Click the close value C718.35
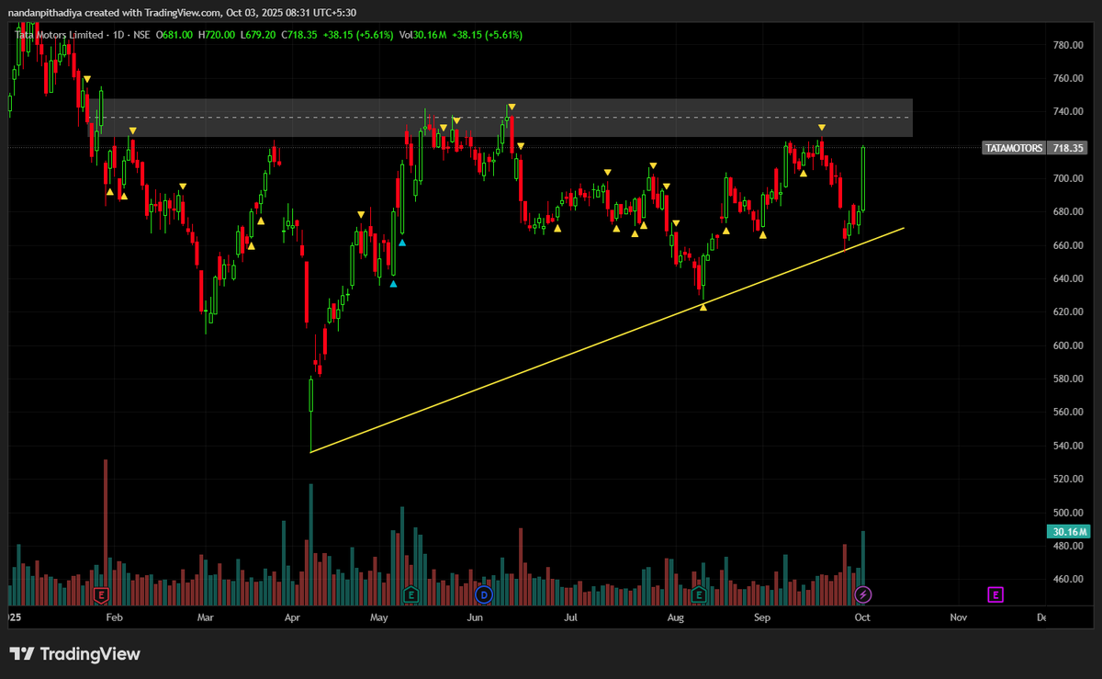 (299, 35)
